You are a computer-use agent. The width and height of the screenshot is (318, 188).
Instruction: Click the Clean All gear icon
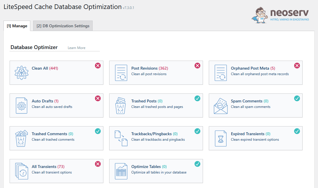pyautogui.click(x=22, y=73)
